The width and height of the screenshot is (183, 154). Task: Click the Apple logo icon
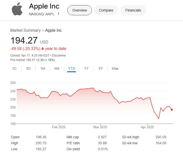pos(17,9)
